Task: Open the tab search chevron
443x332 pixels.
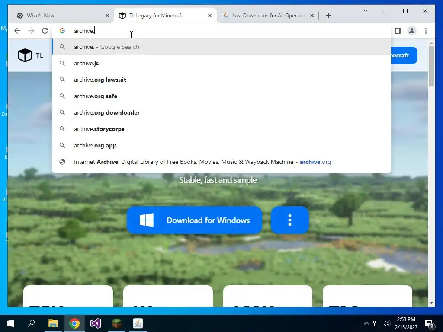Action: point(365,11)
